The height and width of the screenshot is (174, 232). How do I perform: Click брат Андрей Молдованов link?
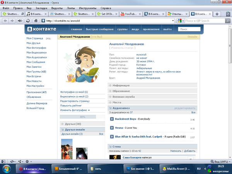point(148,78)
